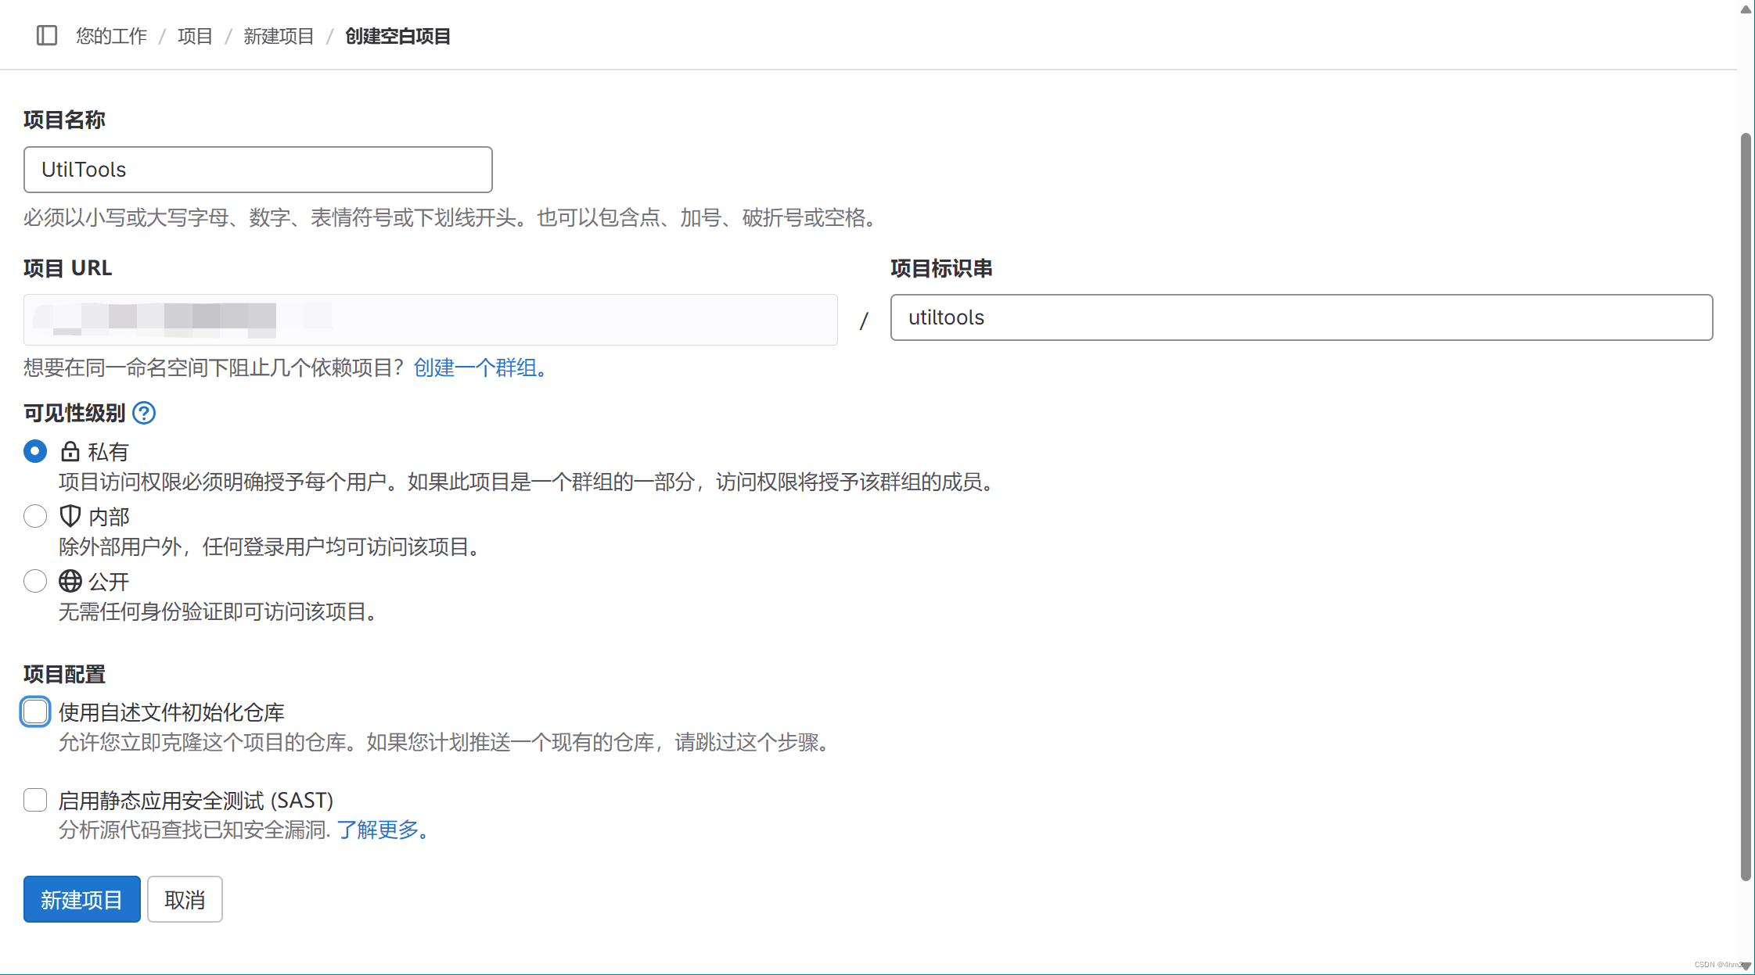Click the shield icon beside 内部
Screen dimensions: 1755x975
[70, 516]
